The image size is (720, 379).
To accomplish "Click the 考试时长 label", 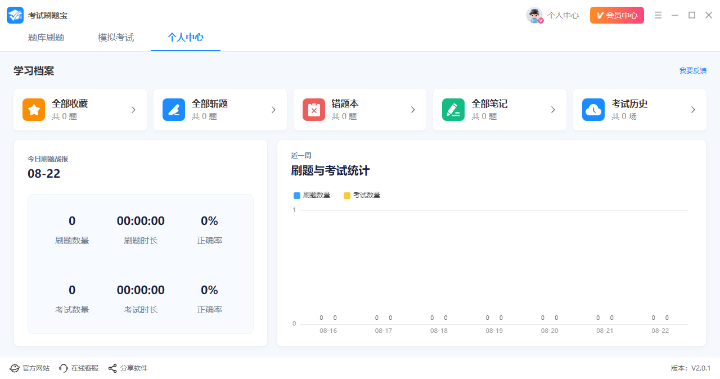I will [141, 310].
